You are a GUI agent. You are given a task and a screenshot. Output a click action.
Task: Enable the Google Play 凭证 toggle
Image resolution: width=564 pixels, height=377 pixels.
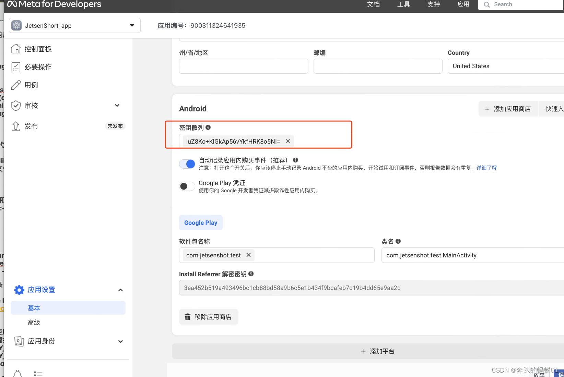pyautogui.click(x=187, y=186)
